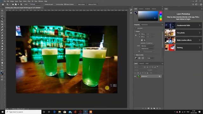203x114 pixels.
Task: Select the Horizontal Type tool
Action: (2, 54)
